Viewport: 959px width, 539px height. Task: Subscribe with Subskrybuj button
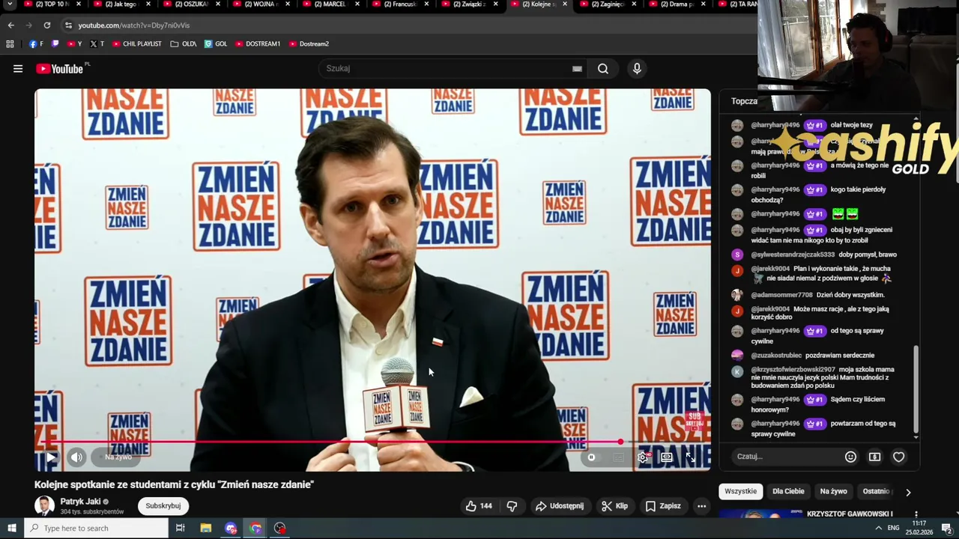[163, 506]
